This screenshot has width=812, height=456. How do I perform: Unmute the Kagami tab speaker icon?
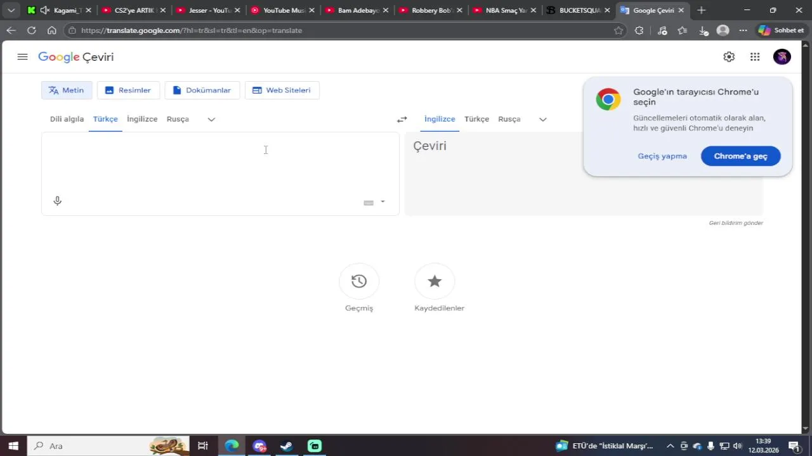point(45,10)
